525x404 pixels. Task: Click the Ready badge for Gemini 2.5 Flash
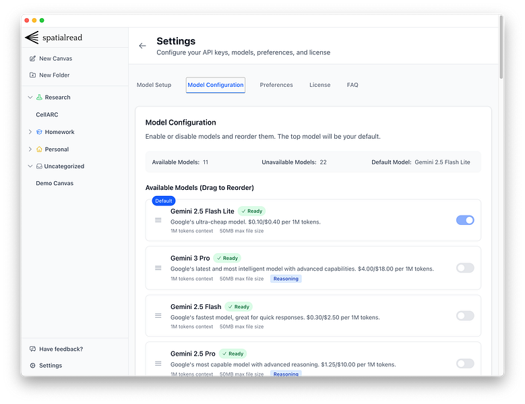pos(239,306)
